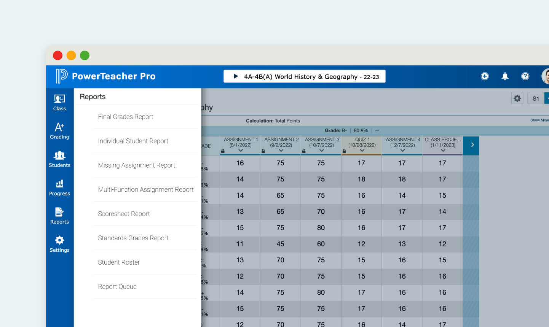Open the notifications bell
Viewport: 549px width, 327px height.
(x=505, y=76)
